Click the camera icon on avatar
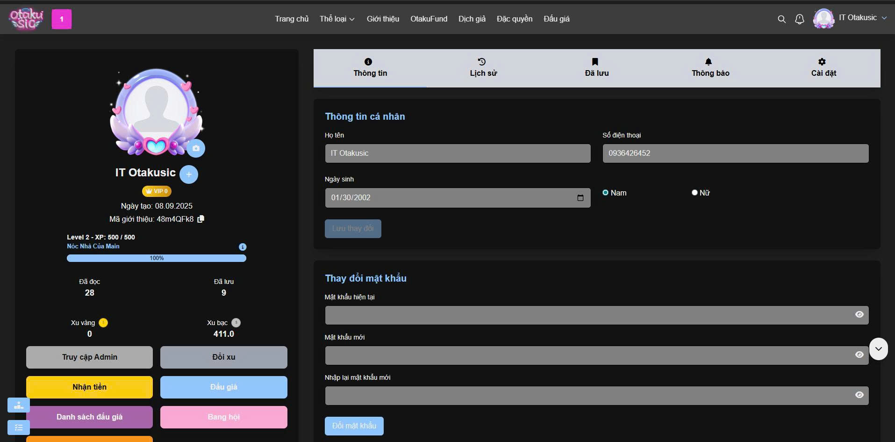The width and height of the screenshot is (895, 442). [196, 148]
